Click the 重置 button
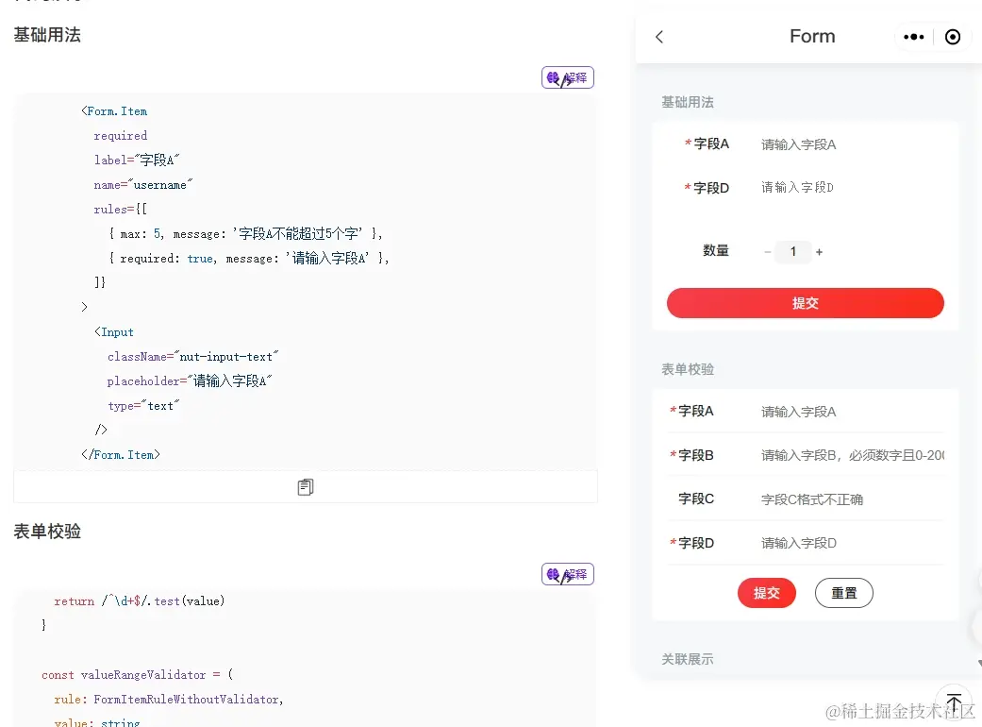The width and height of the screenshot is (982, 727). point(843,593)
